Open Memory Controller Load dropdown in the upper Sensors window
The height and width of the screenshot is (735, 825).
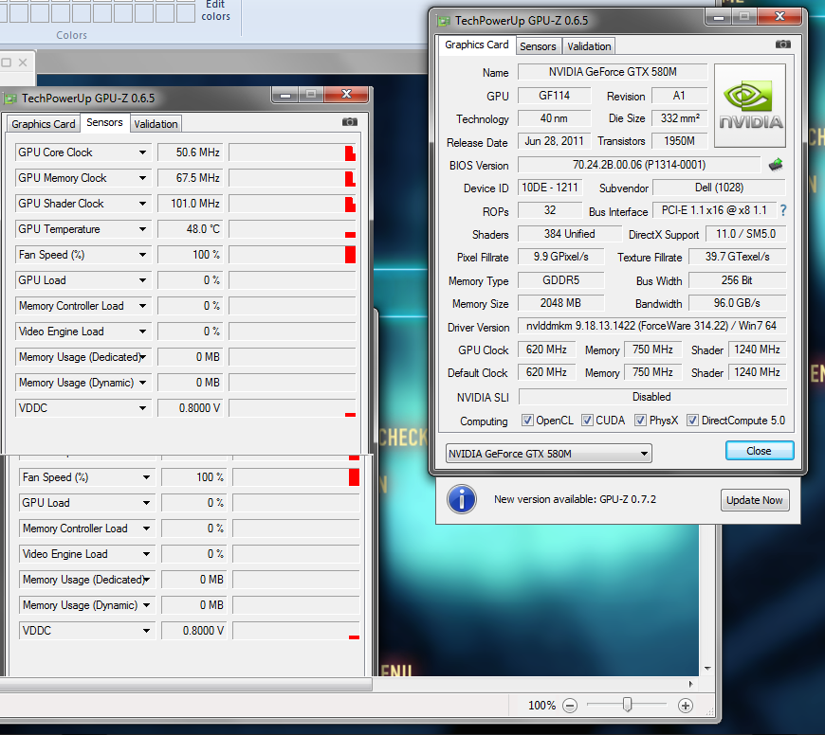[x=142, y=306]
